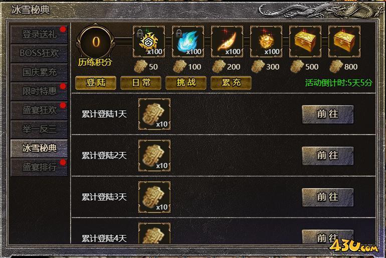Screen dimensions: 386x258
Task: Open the 盛宴排行 sidebar menu
Action: (39, 167)
